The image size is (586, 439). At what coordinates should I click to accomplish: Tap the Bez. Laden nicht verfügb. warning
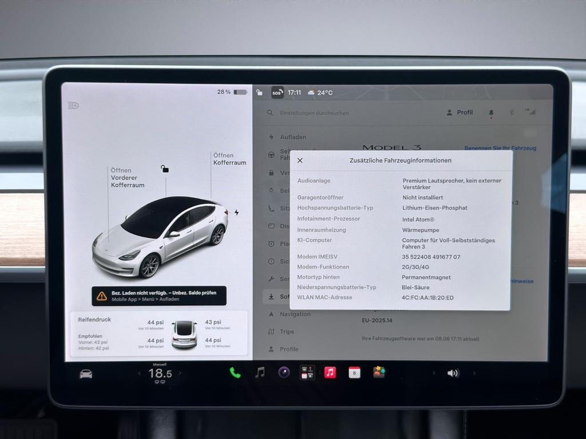(159, 296)
